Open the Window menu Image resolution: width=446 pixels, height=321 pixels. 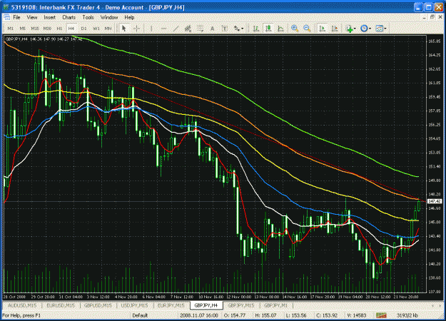(x=109, y=17)
